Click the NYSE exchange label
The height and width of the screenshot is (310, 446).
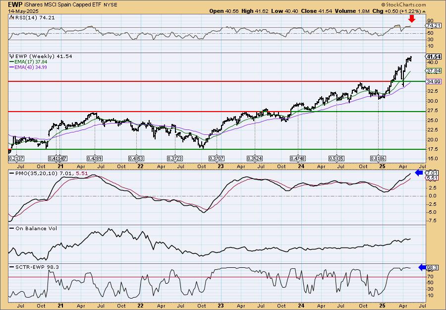pyautogui.click(x=111, y=5)
